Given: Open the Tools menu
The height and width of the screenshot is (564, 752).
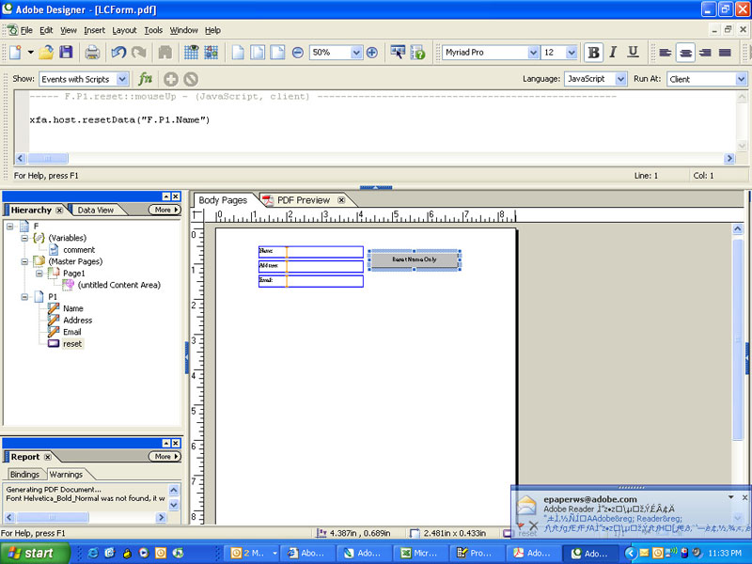Looking at the screenshot, I should pos(153,30).
